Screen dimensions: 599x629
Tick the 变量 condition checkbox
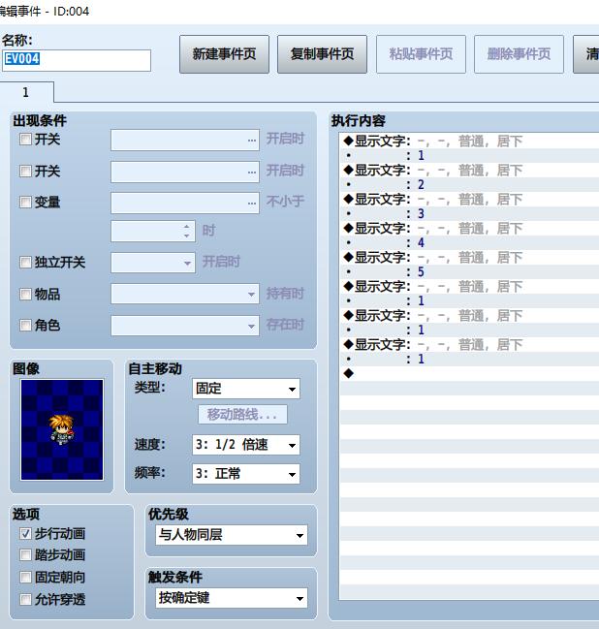[x=25, y=202]
